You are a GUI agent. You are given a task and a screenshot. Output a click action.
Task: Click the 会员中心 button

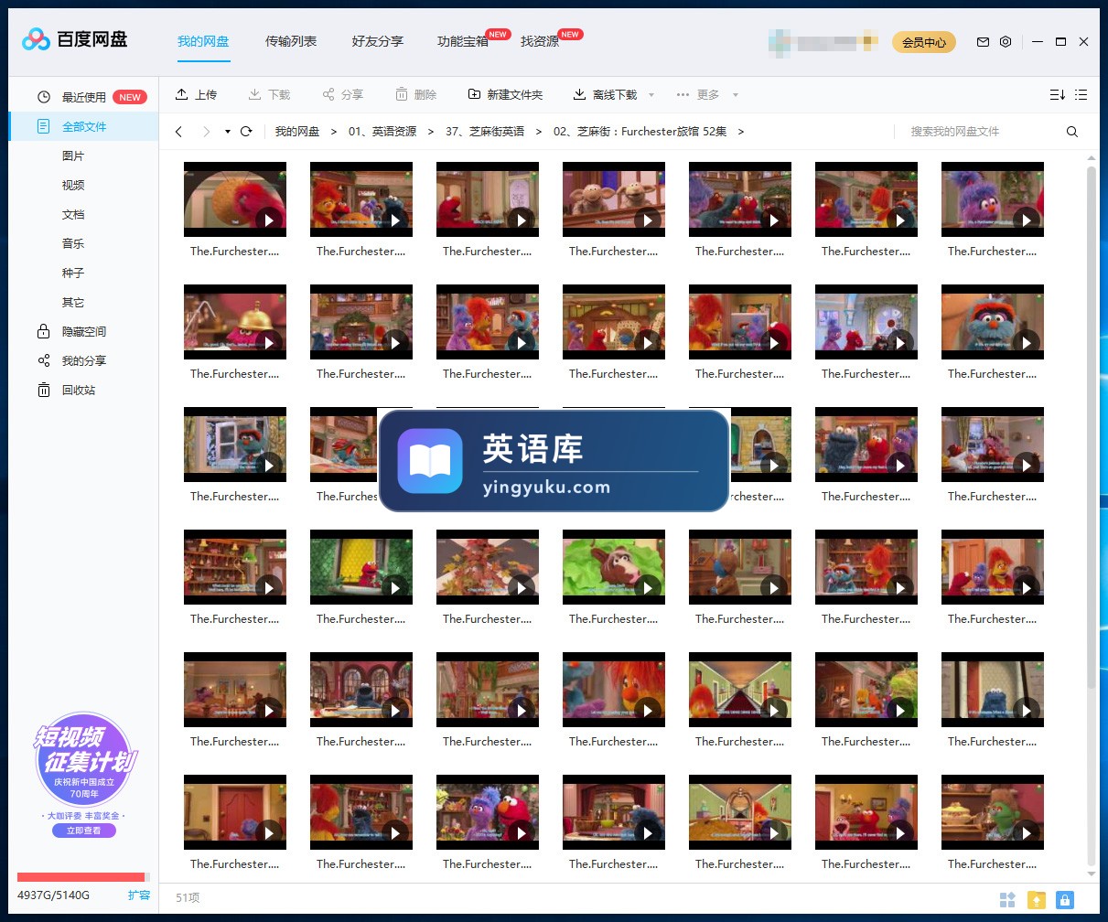click(x=924, y=42)
